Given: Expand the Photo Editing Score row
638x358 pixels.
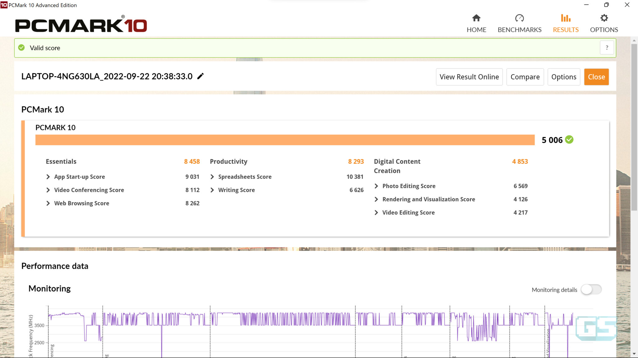Looking at the screenshot, I should click(x=376, y=186).
